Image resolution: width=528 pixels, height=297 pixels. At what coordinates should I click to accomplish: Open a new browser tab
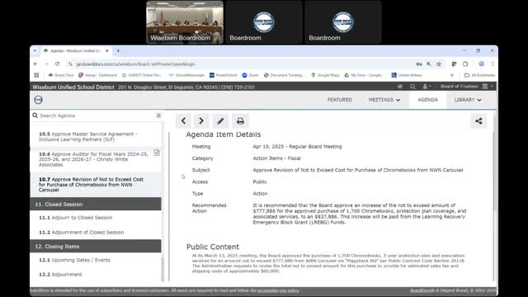coord(118,51)
